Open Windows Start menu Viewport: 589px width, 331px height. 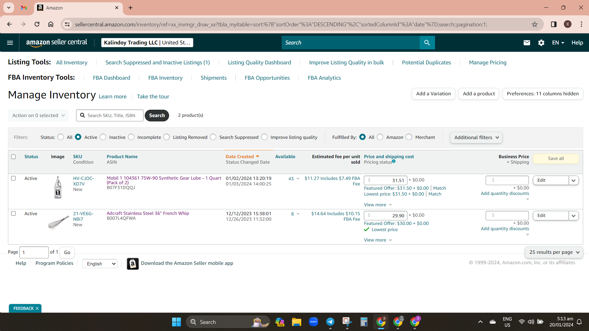pyautogui.click(x=176, y=322)
